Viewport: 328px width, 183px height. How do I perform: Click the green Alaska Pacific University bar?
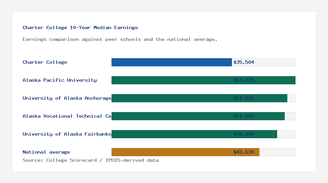[203, 80]
